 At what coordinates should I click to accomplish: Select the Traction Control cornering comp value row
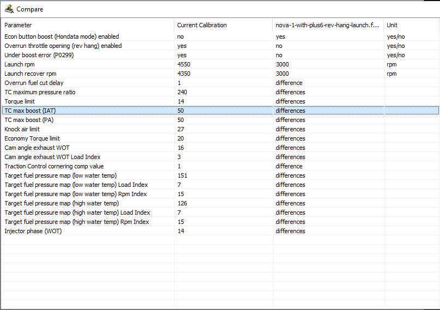(x=221, y=166)
